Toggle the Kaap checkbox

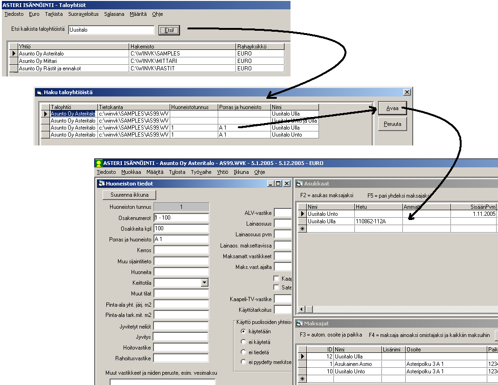277,278
